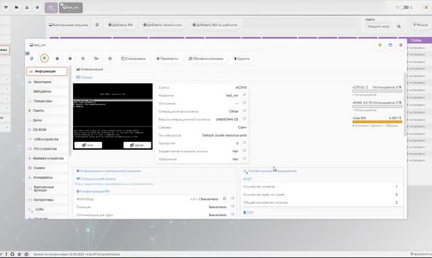The width and height of the screenshot is (432, 258).
Task: Click the hierarchy icon in top bar
Action: point(27,8)
